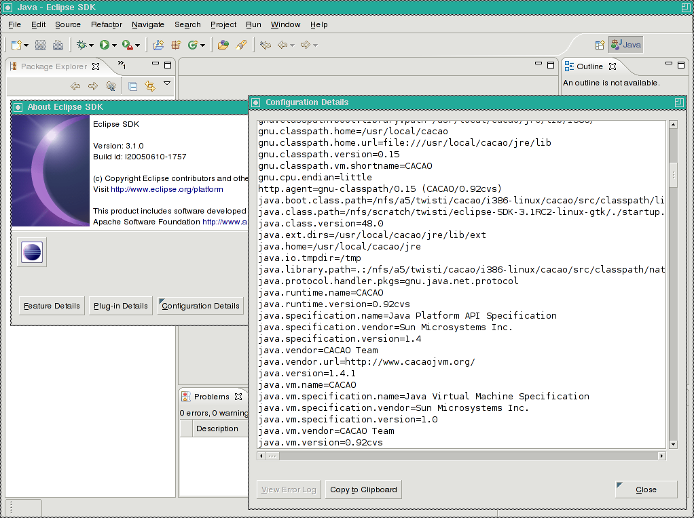
Task: Open the eclipse.org/platform link
Action: click(x=167, y=189)
